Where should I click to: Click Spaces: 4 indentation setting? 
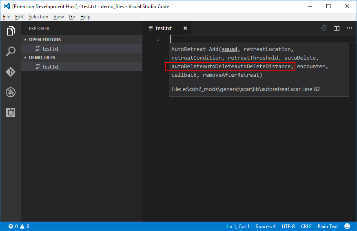pyautogui.click(x=266, y=226)
